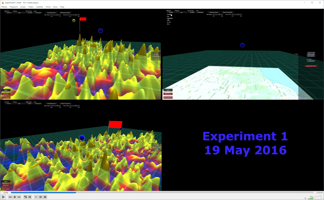Image resolution: width=324 pixels, height=200 pixels.
Task: Toggle random shuffle playback
Action: coord(45,197)
